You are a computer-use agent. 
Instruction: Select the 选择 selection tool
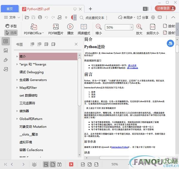[11, 33]
